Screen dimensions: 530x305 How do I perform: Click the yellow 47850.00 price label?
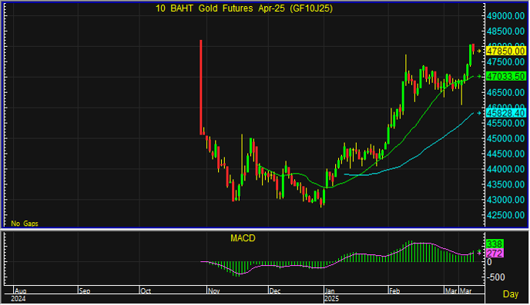505,51
